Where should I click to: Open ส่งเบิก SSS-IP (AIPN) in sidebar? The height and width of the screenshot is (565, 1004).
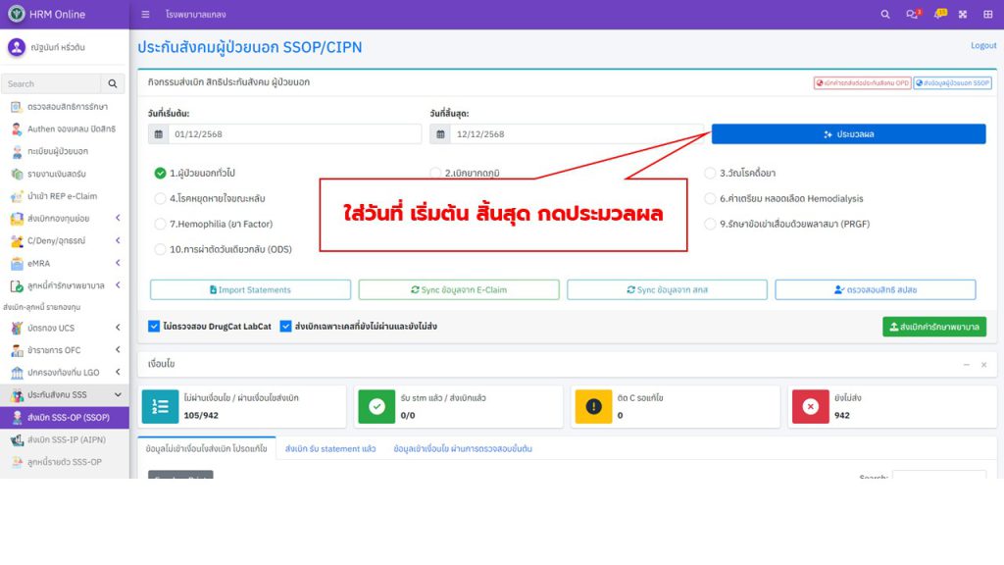(66, 439)
